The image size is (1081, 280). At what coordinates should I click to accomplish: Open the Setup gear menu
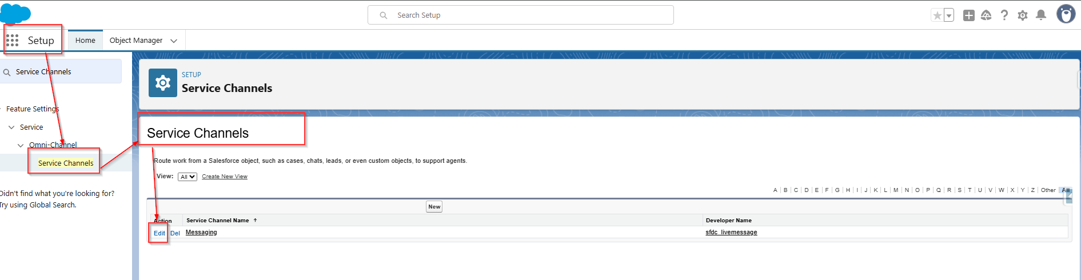pos(1023,15)
